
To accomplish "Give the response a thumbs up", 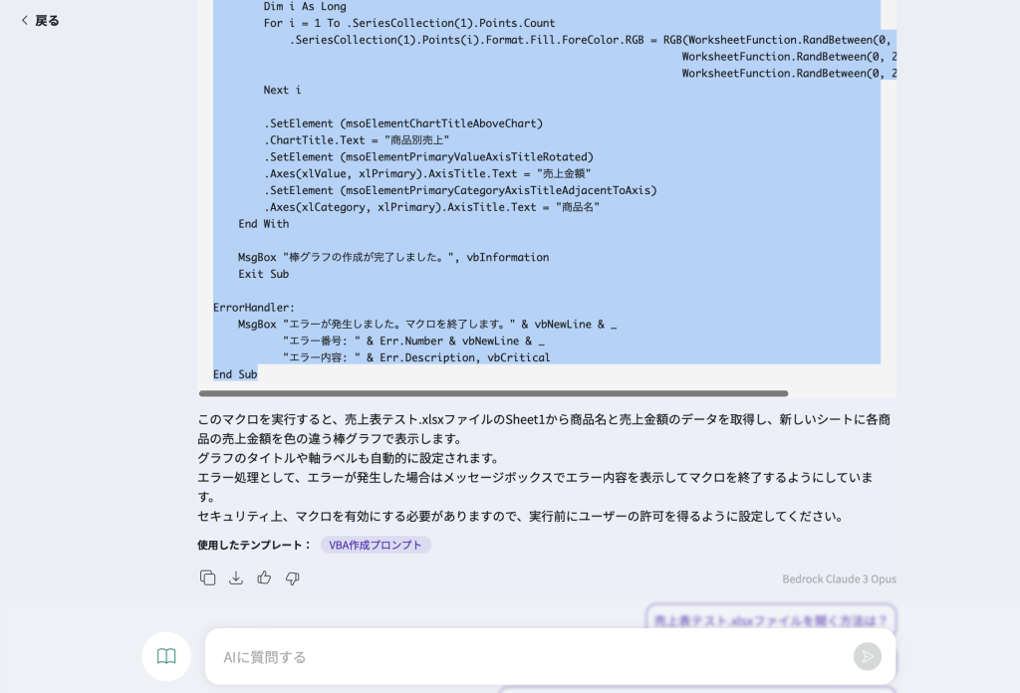I will tap(264, 577).
